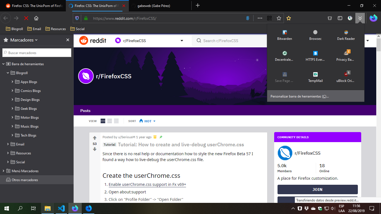
Task: Open the Posts tab on the subreddit
Action: [x=85, y=111]
